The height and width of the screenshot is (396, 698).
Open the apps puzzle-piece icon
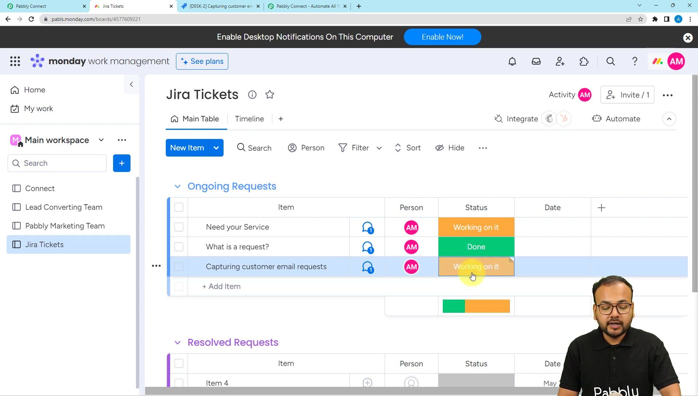point(584,61)
